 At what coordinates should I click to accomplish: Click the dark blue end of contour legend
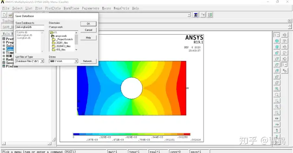pyautogui.click(x=77, y=134)
